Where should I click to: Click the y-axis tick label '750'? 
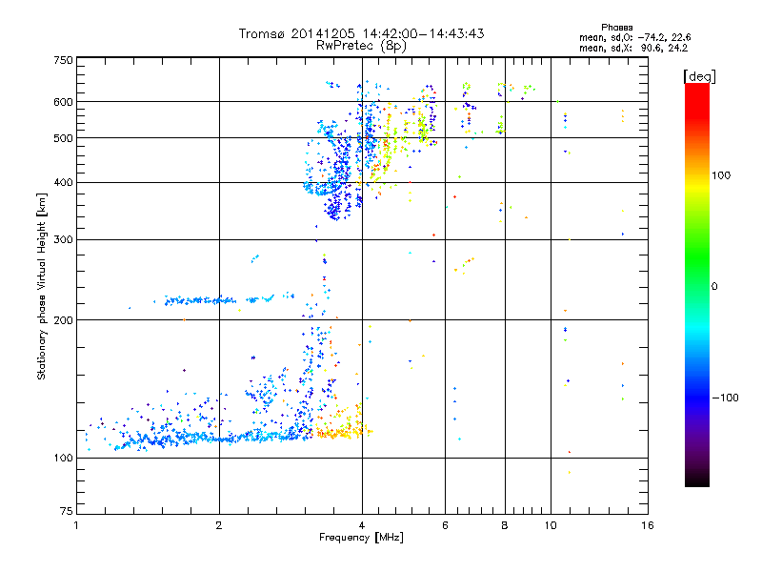(64, 60)
